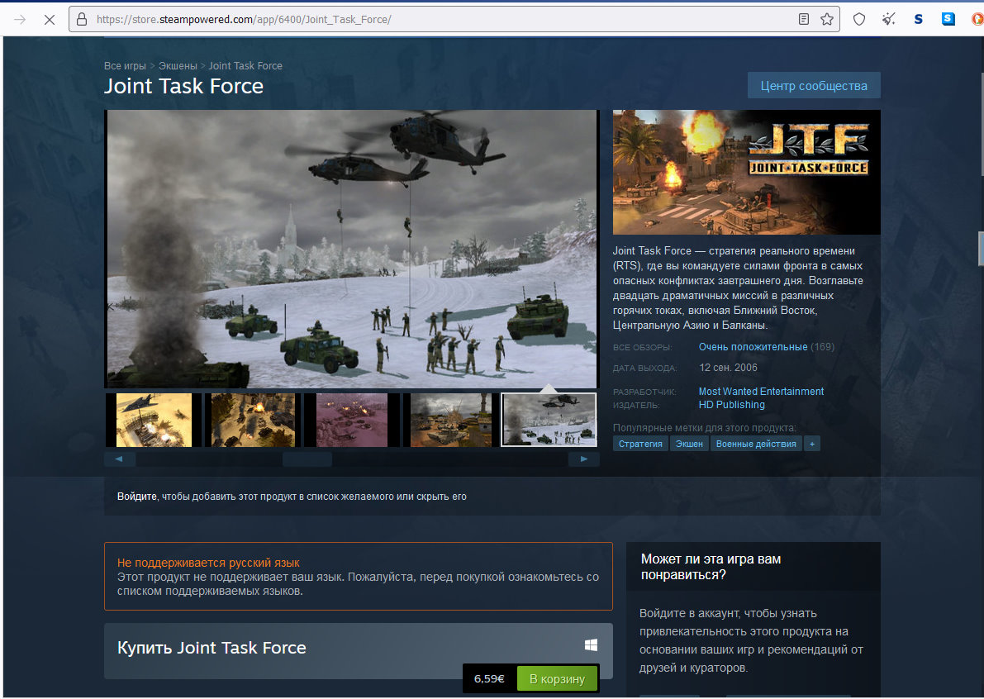The width and height of the screenshot is (984, 699).
Task: Select snowy helicopter thumbnail
Action: 549,420
